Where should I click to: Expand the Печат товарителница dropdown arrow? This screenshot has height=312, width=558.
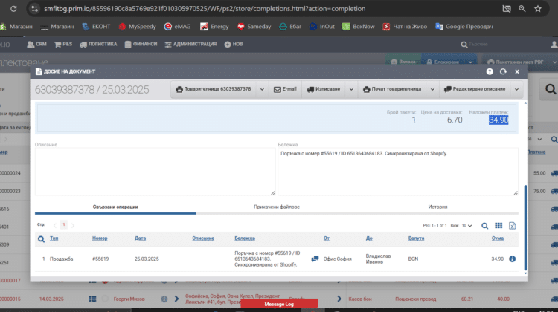[x=432, y=89]
